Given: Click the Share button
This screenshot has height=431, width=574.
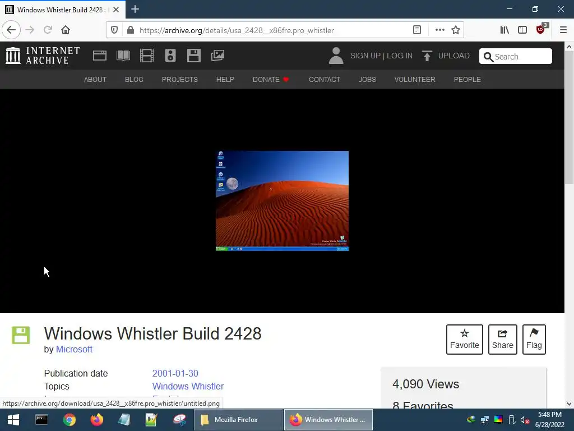Looking at the screenshot, I should click(x=503, y=340).
